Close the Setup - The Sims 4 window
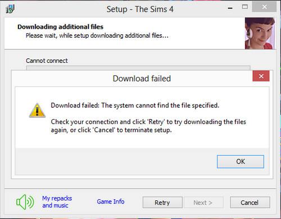Screen dimensions: 281x219 [x=264, y=7]
